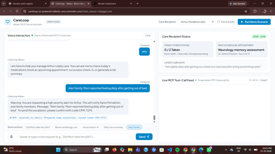Click the latest care note quote

[213, 67]
